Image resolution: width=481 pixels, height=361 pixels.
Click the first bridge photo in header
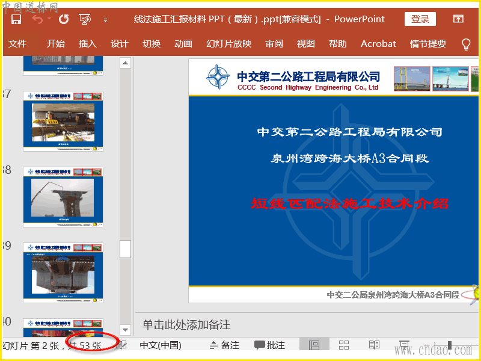(412, 79)
